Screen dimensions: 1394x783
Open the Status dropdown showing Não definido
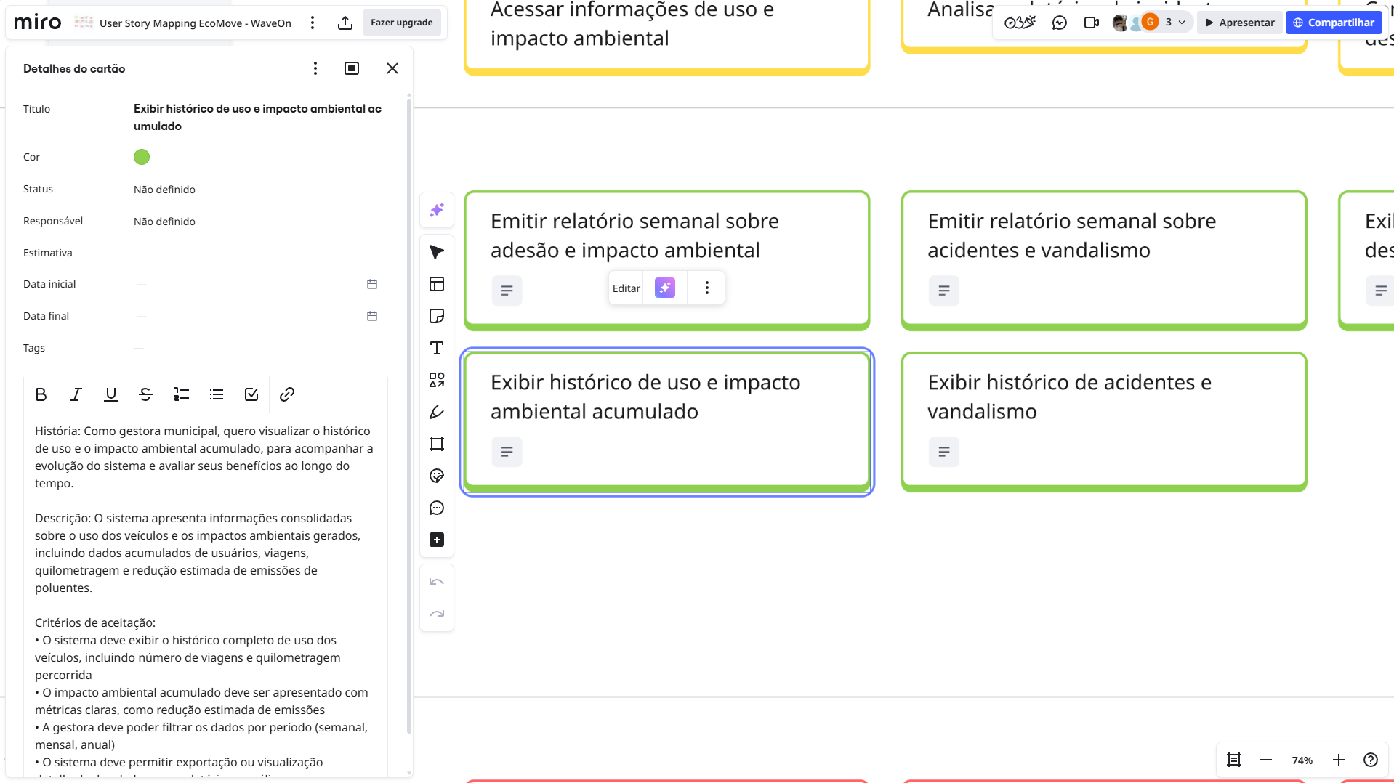[x=164, y=190]
